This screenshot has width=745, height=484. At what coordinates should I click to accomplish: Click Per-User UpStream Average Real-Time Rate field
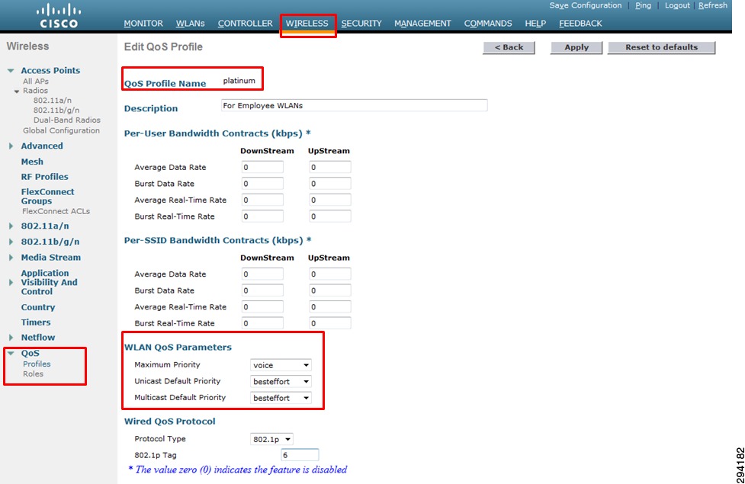(x=329, y=200)
